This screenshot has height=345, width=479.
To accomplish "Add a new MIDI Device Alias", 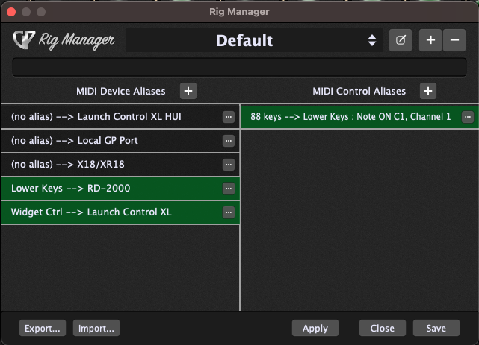I will pos(188,91).
